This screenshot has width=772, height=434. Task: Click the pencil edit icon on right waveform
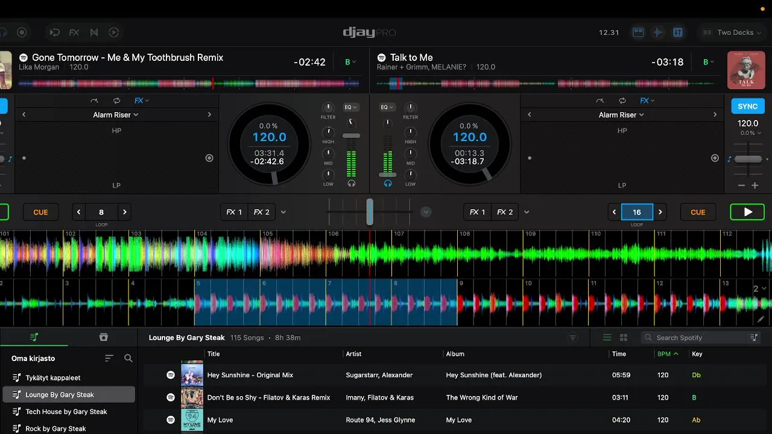click(761, 319)
